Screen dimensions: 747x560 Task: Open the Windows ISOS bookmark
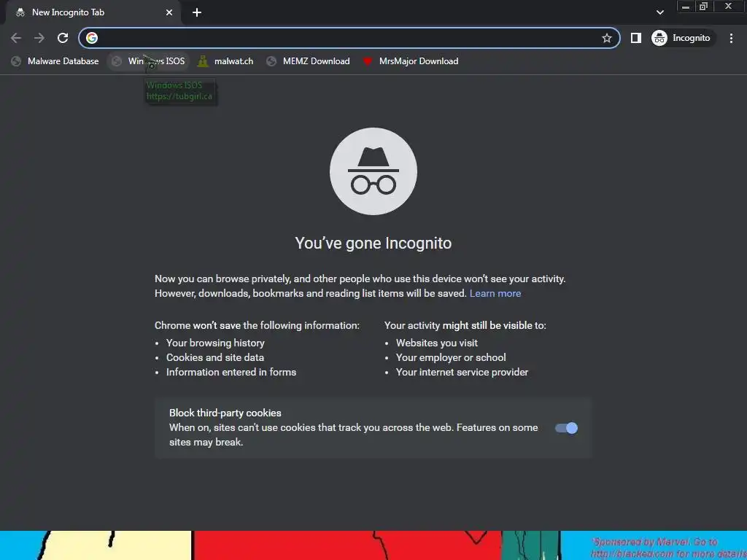(x=148, y=61)
